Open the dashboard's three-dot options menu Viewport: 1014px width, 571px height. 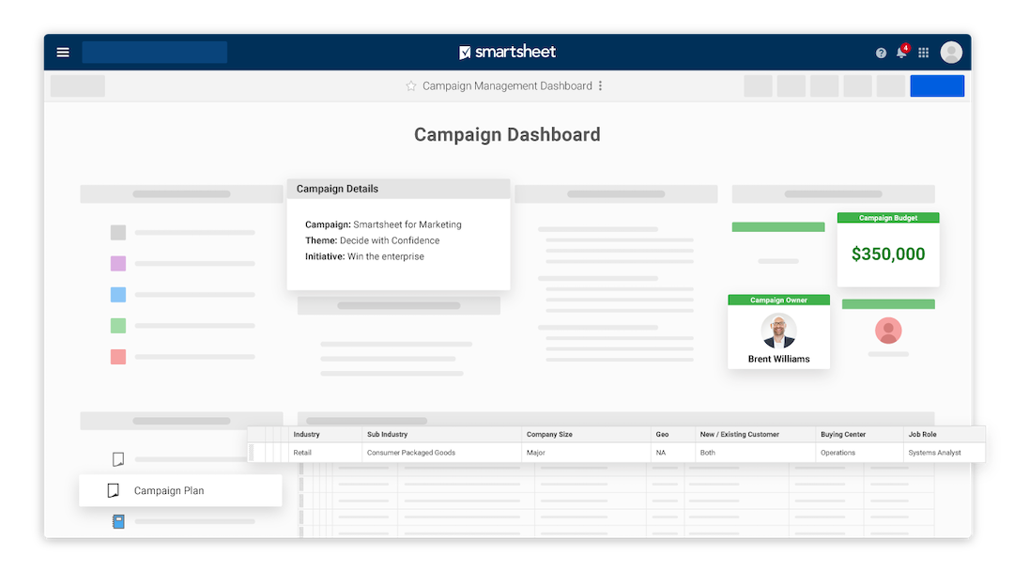click(601, 86)
